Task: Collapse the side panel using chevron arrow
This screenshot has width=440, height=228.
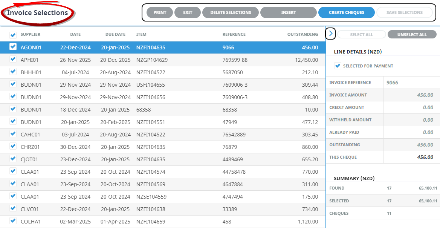Action: click(x=330, y=34)
